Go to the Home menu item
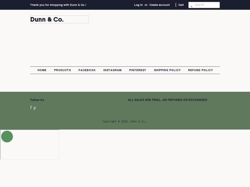250x187 pixels. coord(42,70)
